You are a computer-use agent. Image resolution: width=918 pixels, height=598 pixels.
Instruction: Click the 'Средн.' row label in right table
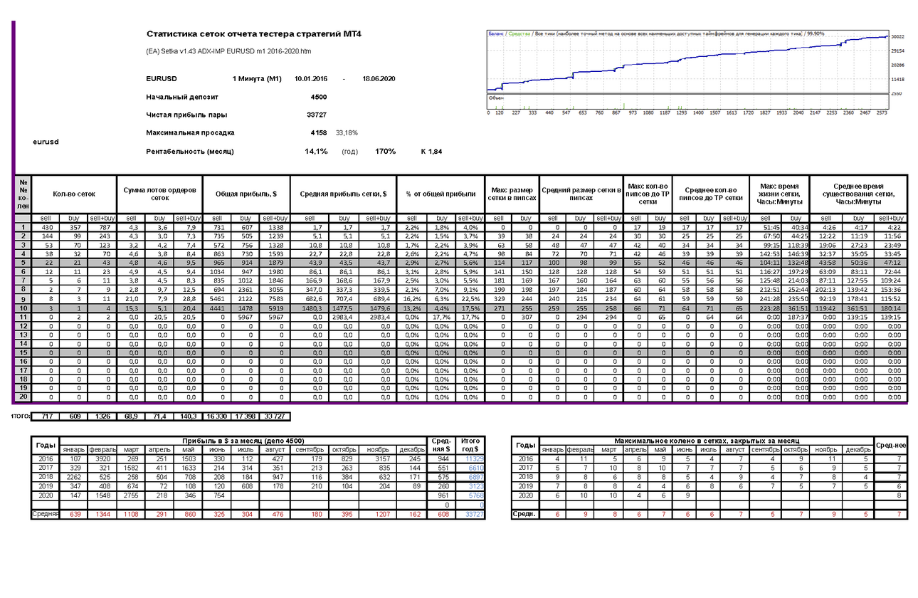[523, 513]
